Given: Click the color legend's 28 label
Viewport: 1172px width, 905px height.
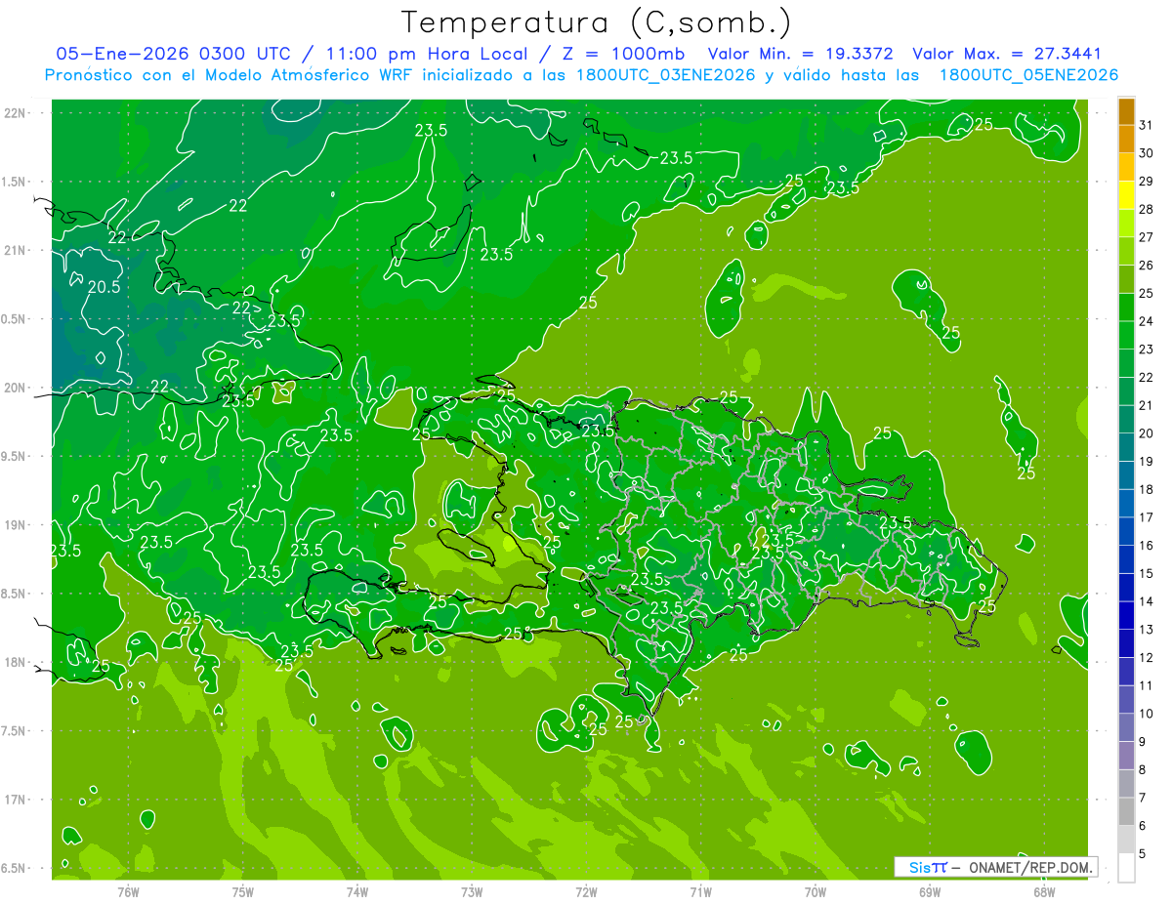Looking at the screenshot, I should coord(1146,209).
